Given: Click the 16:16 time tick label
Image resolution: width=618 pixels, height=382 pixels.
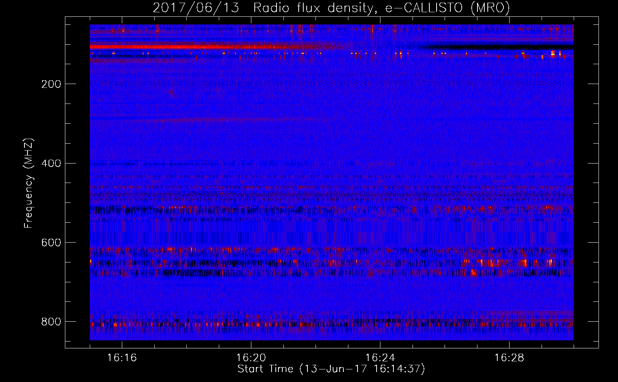Looking at the screenshot, I should [122, 358].
